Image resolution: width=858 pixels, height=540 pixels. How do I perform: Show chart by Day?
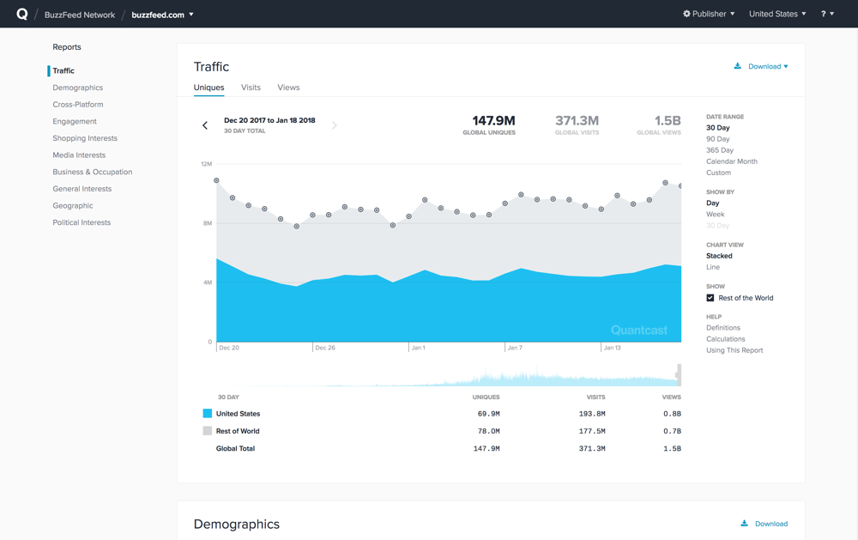[x=712, y=203]
